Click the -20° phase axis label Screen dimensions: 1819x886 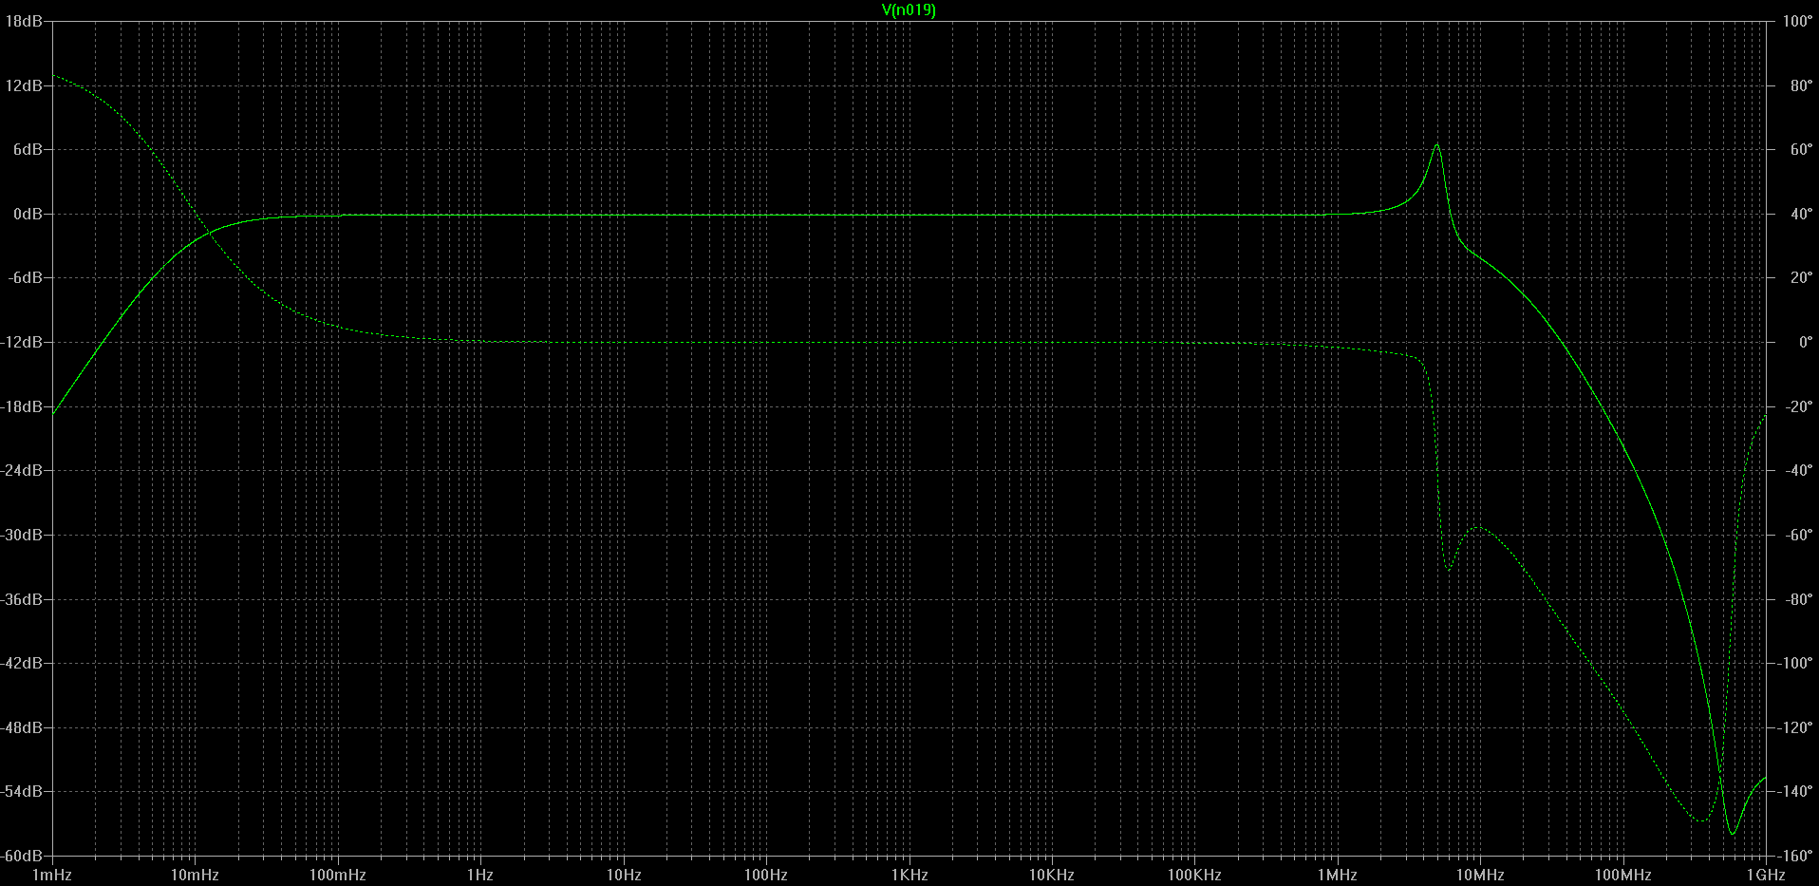[1798, 406]
